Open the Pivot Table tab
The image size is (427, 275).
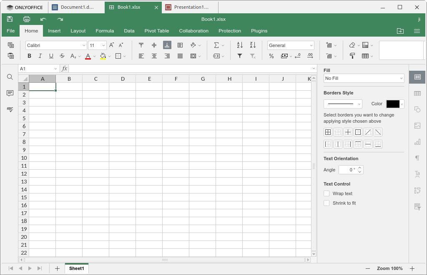point(156,31)
